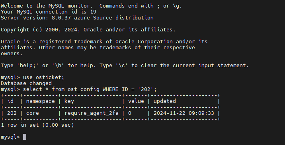Select the 'value' column header

point(136,101)
